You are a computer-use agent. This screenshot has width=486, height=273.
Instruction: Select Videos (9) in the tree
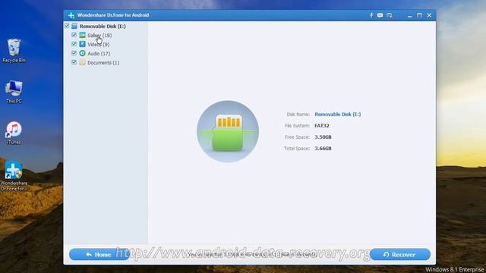point(98,45)
